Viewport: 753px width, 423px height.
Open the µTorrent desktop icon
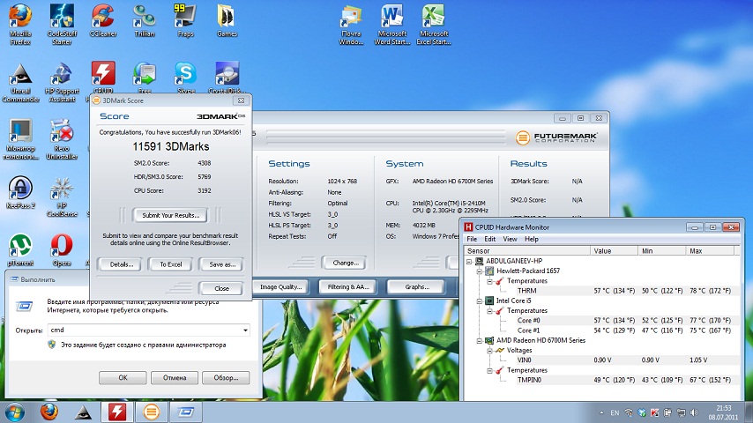click(20, 249)
